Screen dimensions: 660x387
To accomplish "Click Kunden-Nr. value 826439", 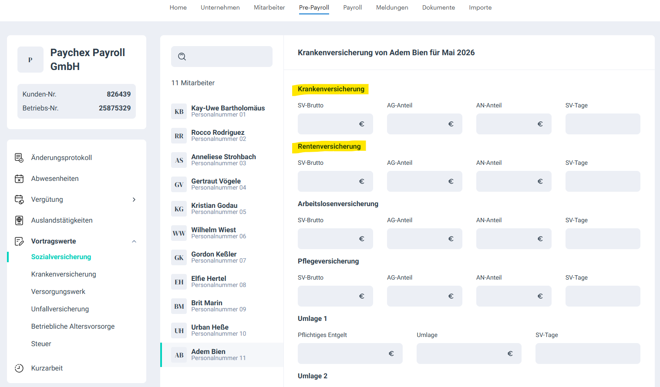I will (x=118, y=94).
